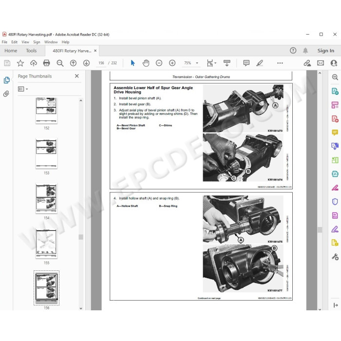Screen dimensions: 341x341
Task: Open the Window menu
Action: point(51,42)
